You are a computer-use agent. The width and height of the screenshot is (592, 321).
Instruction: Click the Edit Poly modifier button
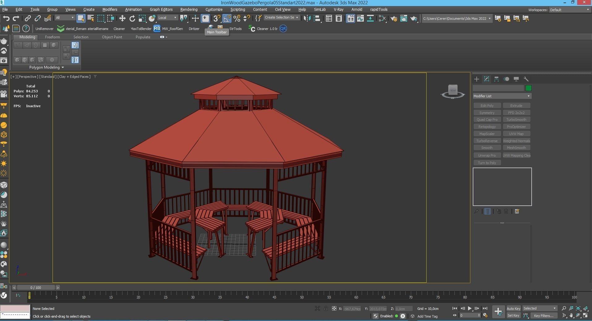487,106
